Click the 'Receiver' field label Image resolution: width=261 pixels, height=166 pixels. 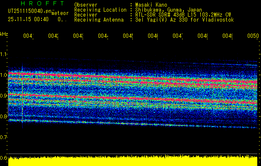click(86, 15)
